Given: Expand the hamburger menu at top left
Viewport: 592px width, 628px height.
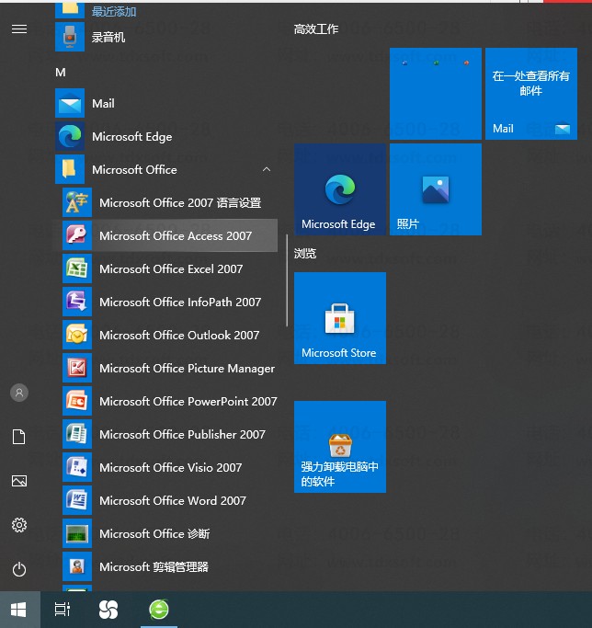Looking at the screenshot, I should pyautogui.click(x=18, y=29).
